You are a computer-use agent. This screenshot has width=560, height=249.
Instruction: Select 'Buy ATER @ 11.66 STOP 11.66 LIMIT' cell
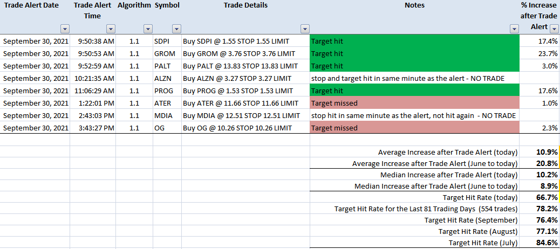[245, 103]
